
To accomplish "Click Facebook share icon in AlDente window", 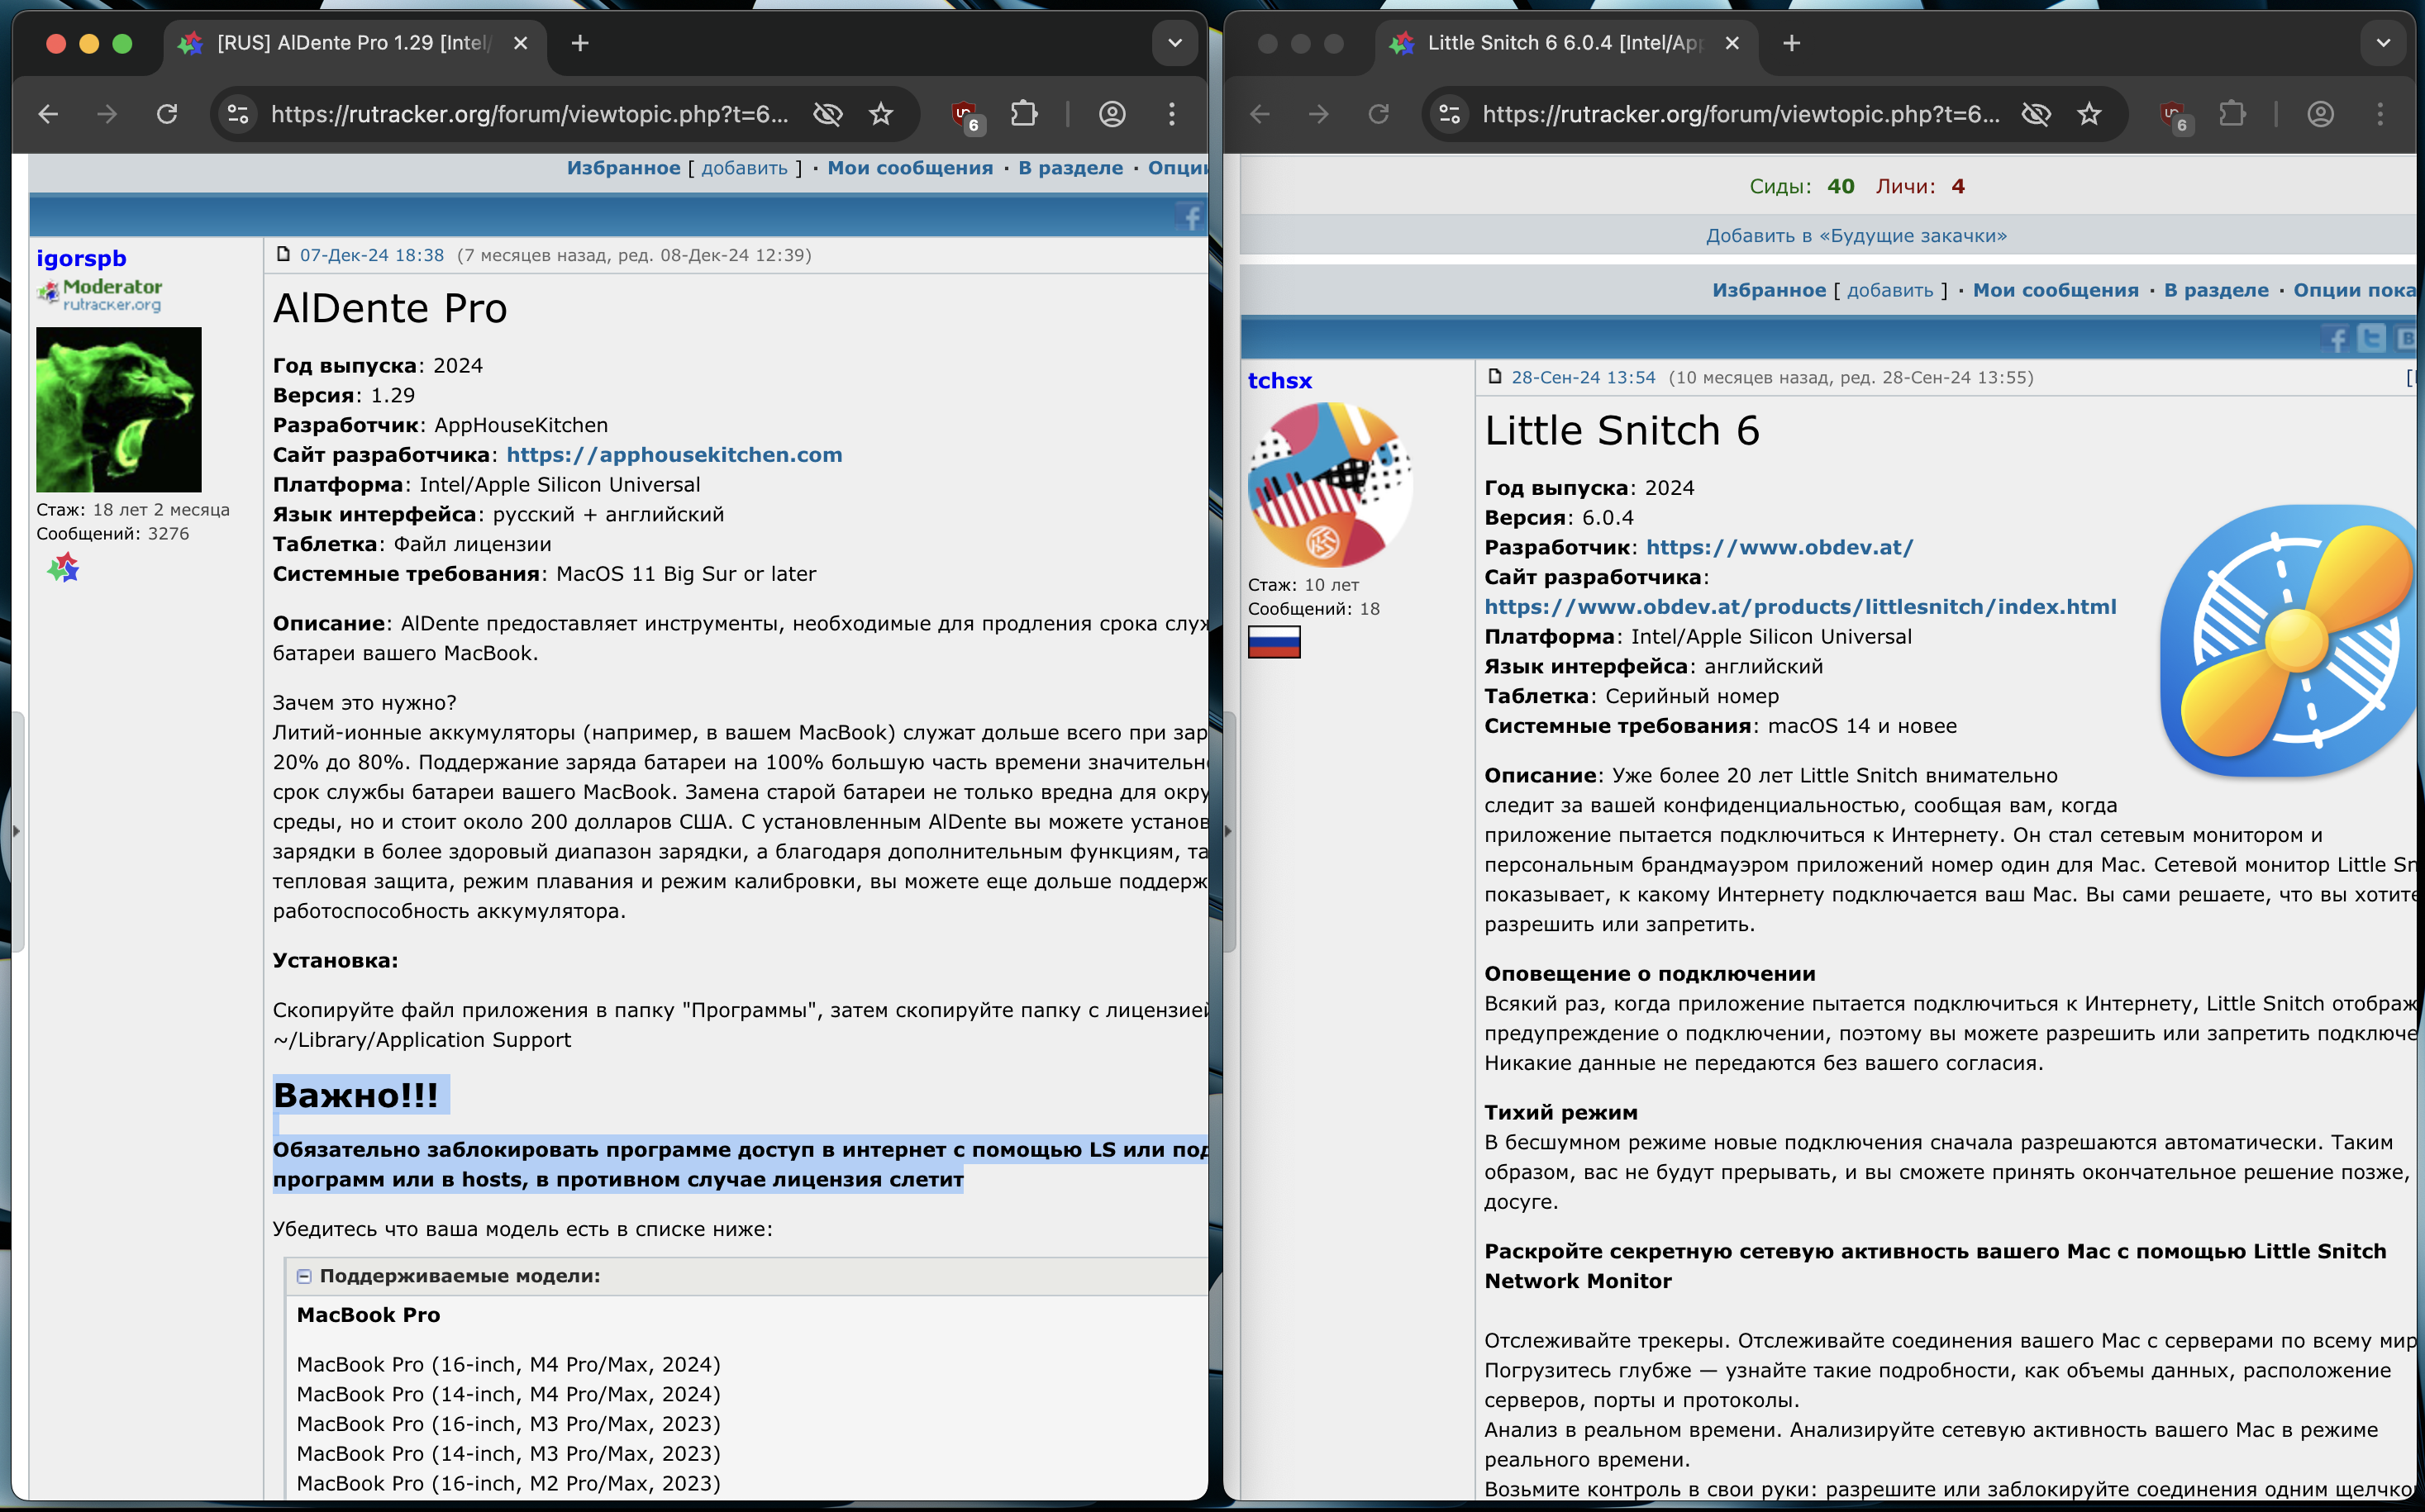I will click(1190, 217).
